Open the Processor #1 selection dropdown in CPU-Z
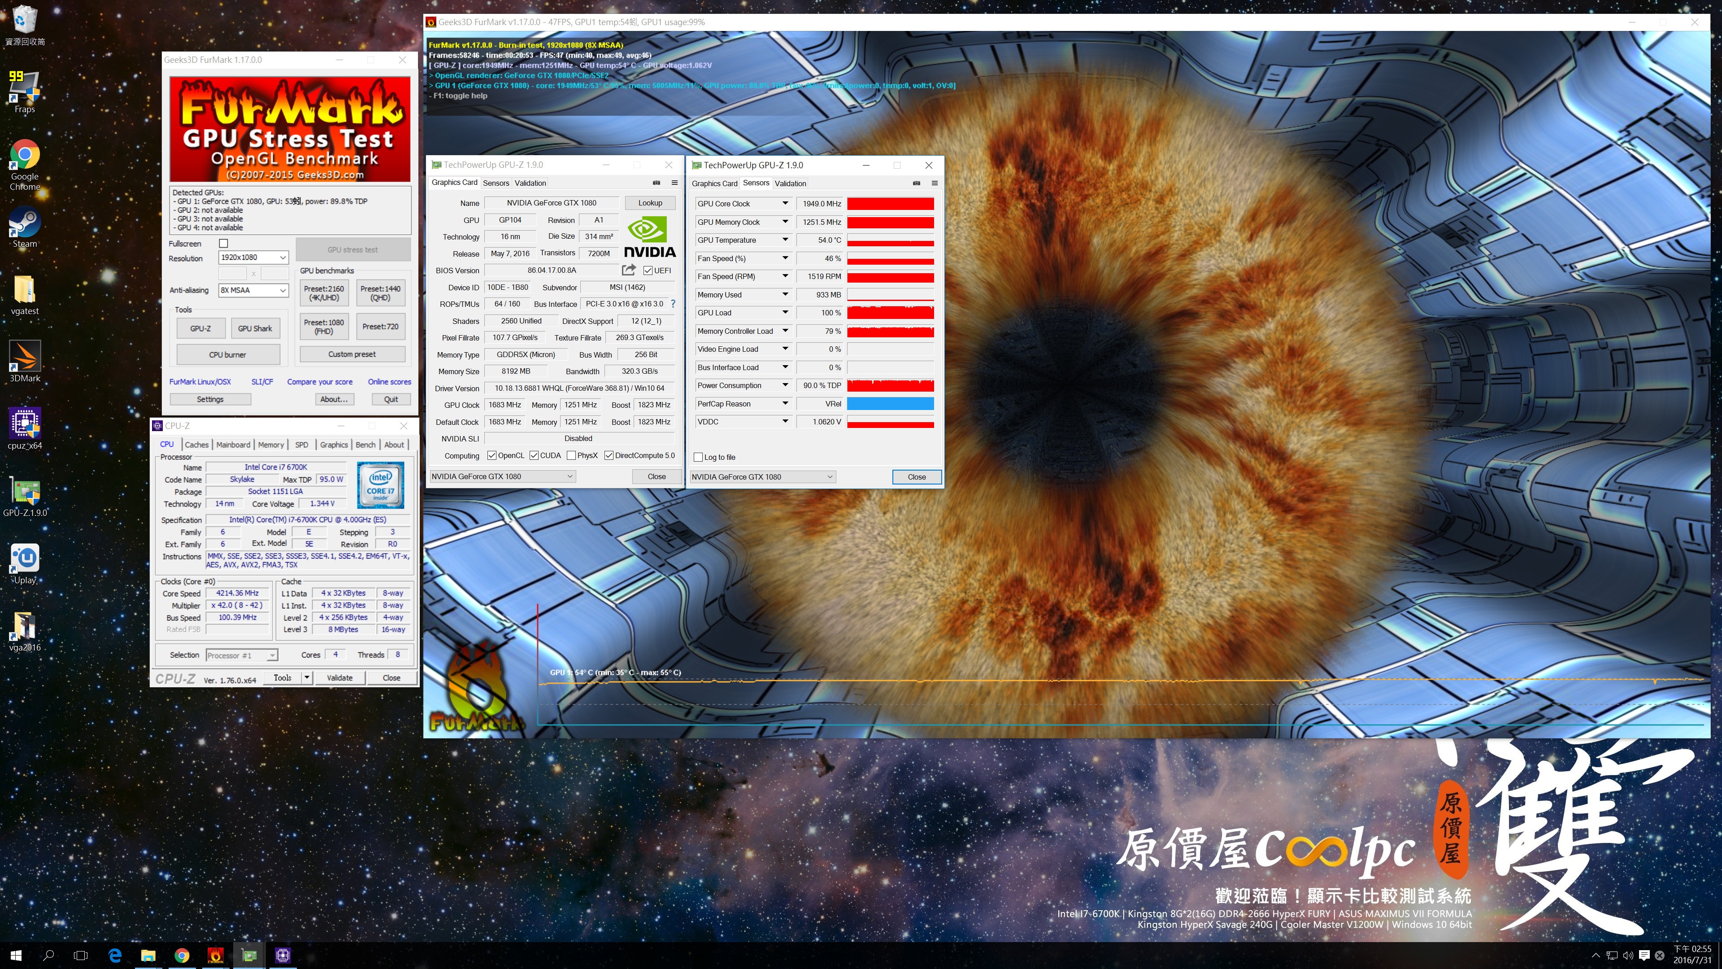The image size is (1722, 969). coord(241,655)
